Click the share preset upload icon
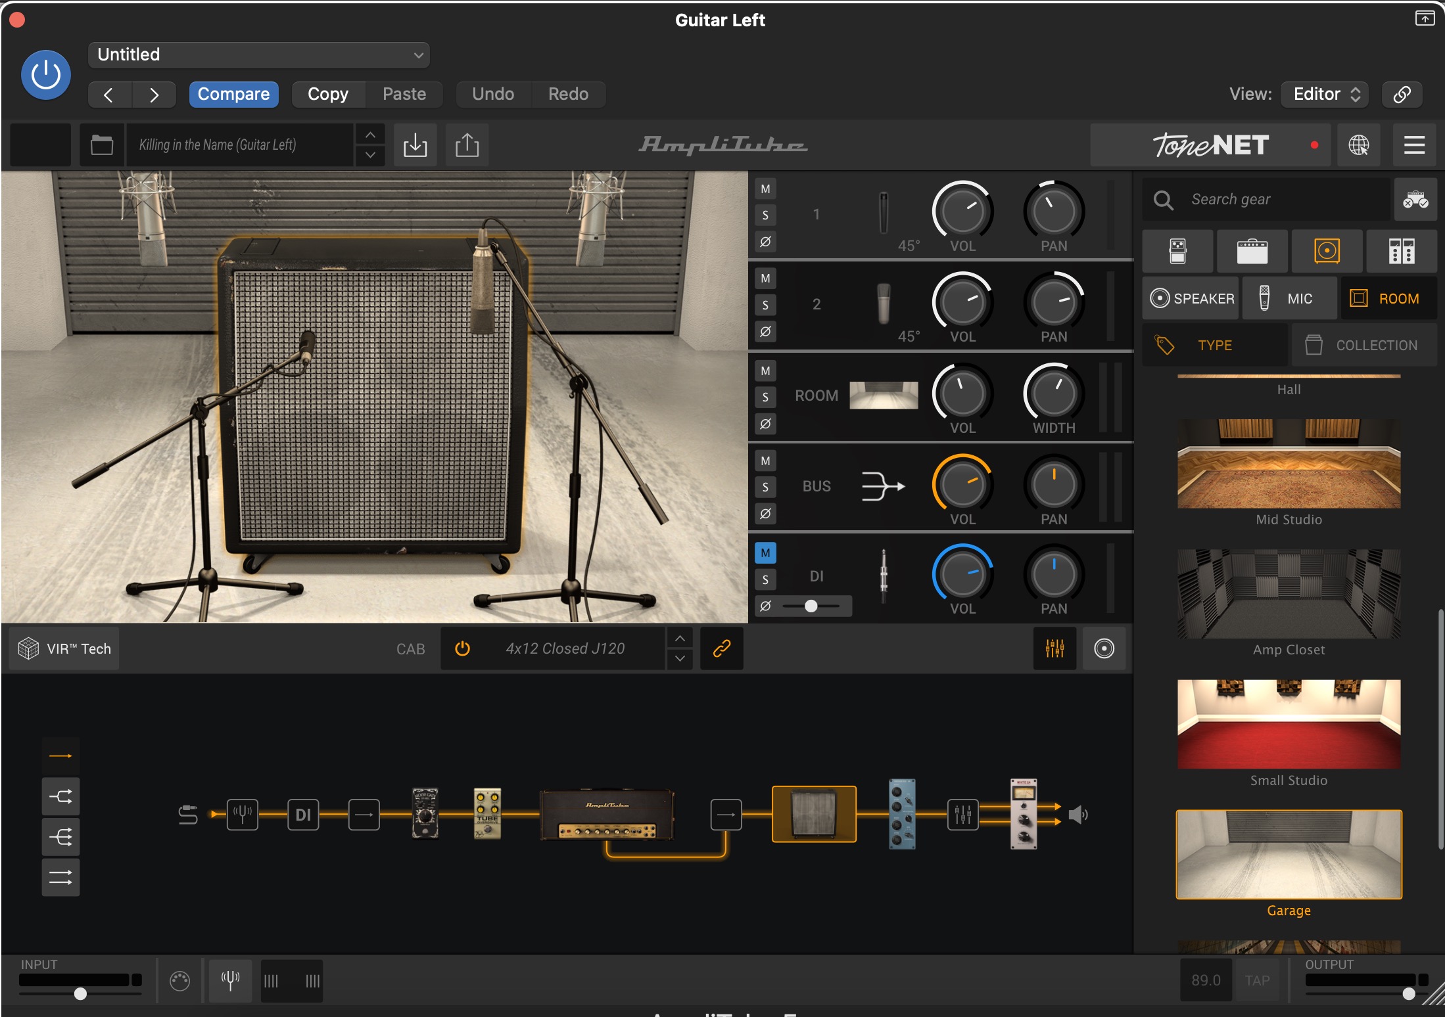Screen dimensions: 1445x1017 pyautogui.click(x=467, y=145)
